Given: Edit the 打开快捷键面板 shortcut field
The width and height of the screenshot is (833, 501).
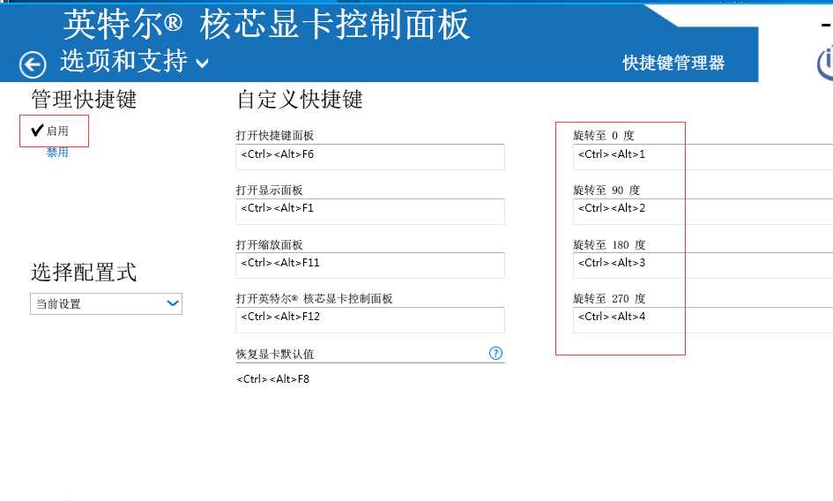Looking at the screenshot, I should tap(370, 157).
